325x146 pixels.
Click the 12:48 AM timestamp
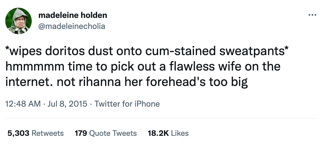tap(23, 104)
